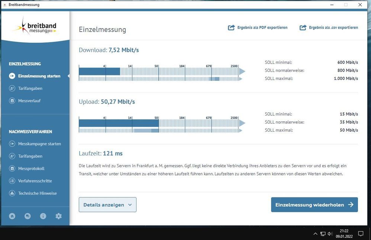This screenshot has height=240, width=371.
Task: Click the Messprotokoll icon
Action: tap(12, 168)
